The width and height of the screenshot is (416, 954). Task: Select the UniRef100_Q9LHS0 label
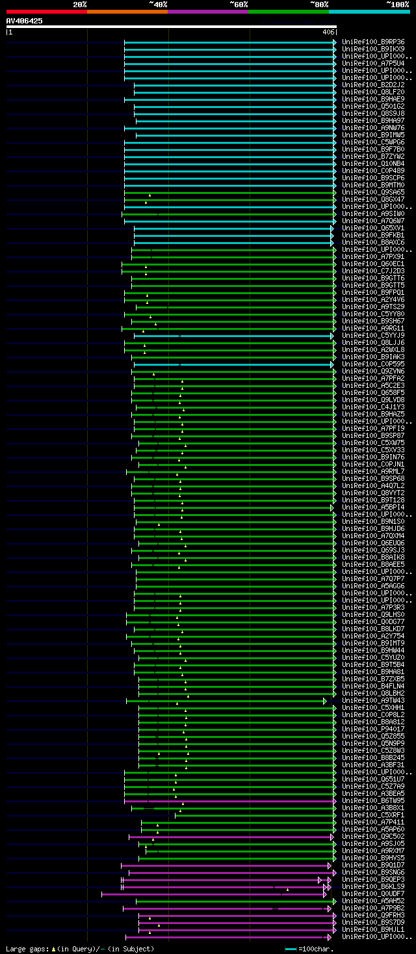[373, 614]
